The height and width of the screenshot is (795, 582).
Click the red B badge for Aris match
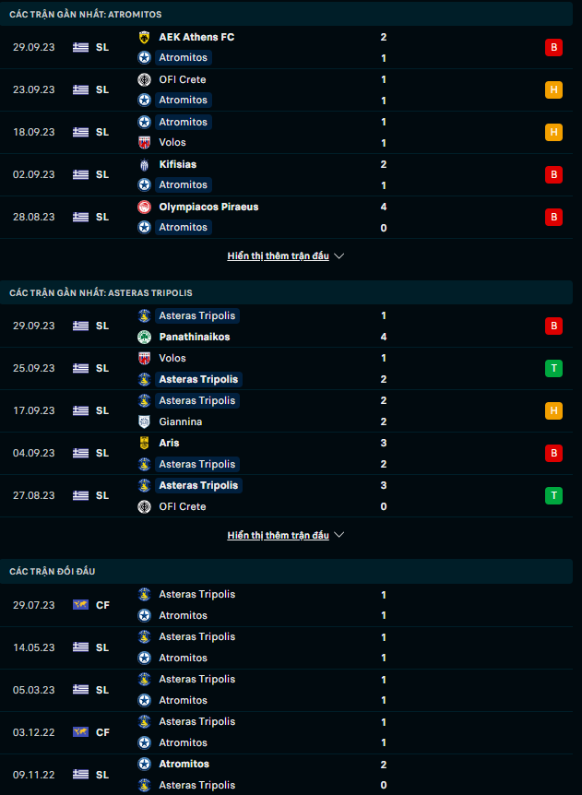point(553,453)
